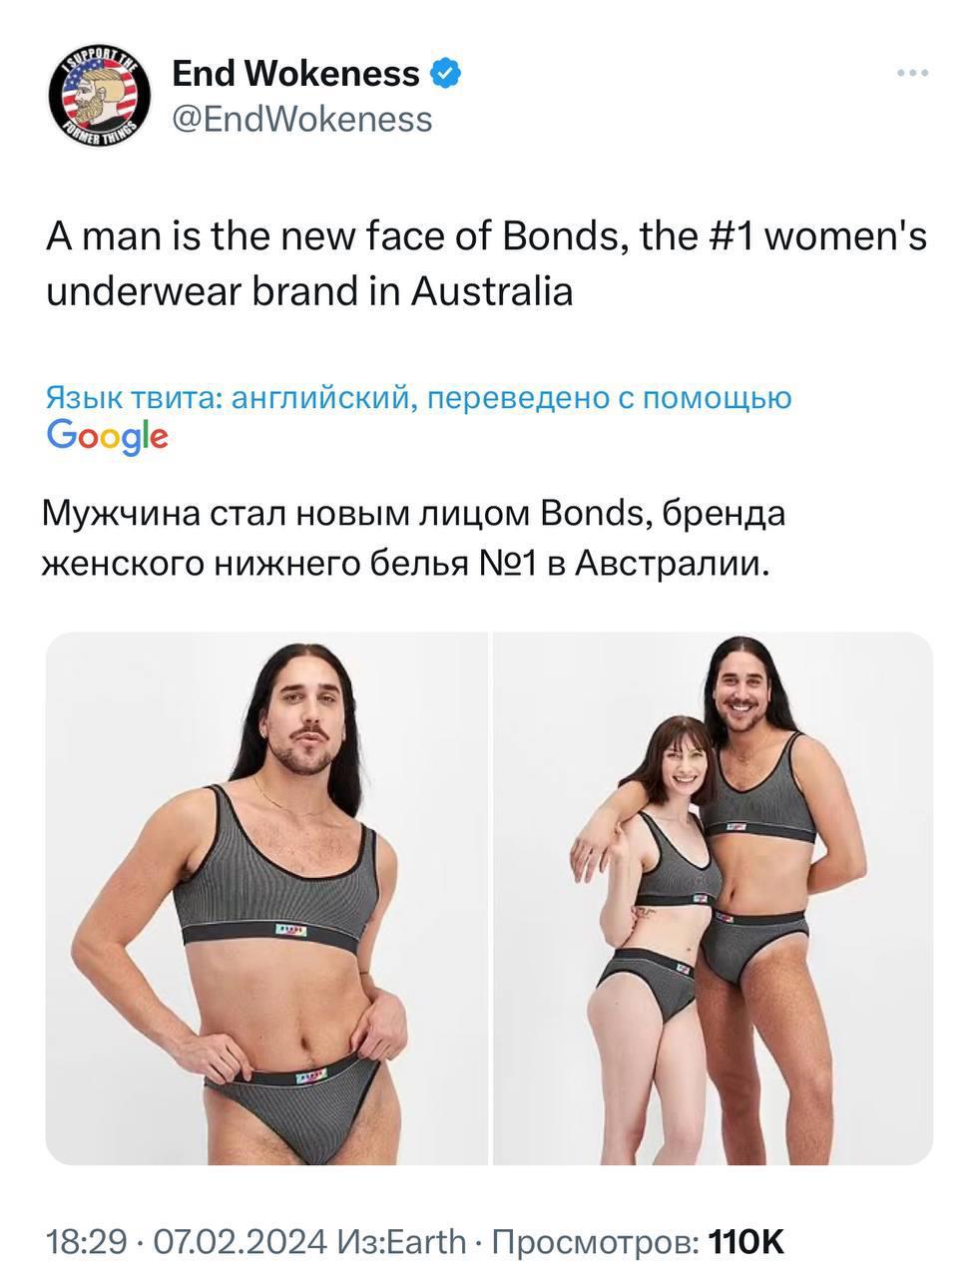The width and height of the screenshot is (979, 1277).
Task: Click the Bonds logo tag on left photo bra
Action: click(290, 930)
